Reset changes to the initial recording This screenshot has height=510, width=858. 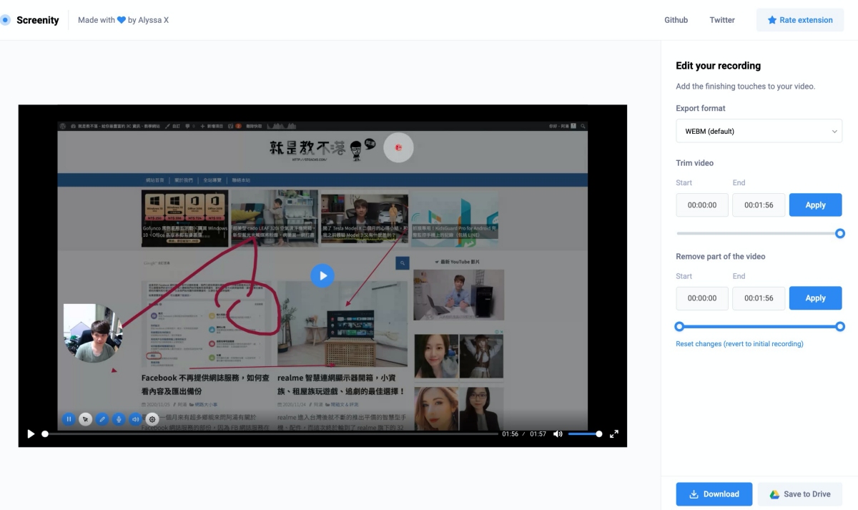click(x=739, y=344)
